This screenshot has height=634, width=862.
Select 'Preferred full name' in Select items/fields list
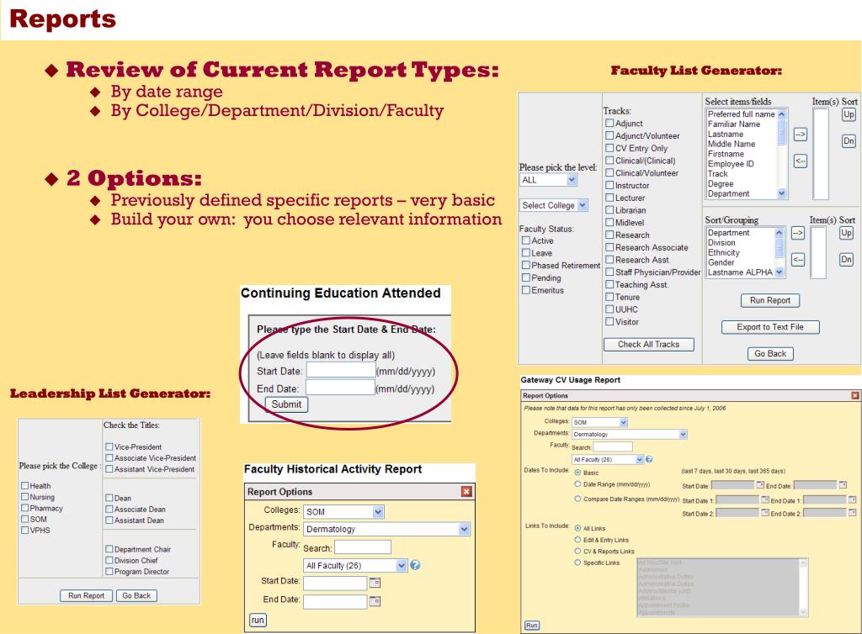(x=741, y=114)
